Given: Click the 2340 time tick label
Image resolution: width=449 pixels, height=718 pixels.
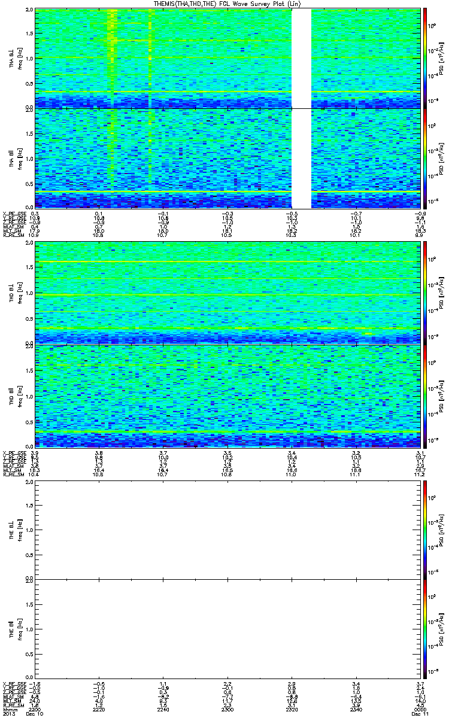Looking at the screenshot, I should (356, 710).
